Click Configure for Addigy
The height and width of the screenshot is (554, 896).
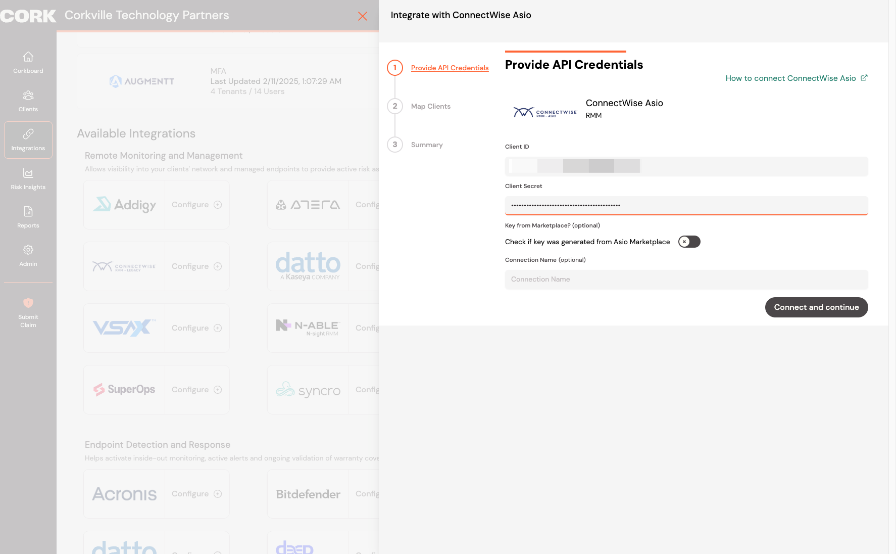pos(197,205)
